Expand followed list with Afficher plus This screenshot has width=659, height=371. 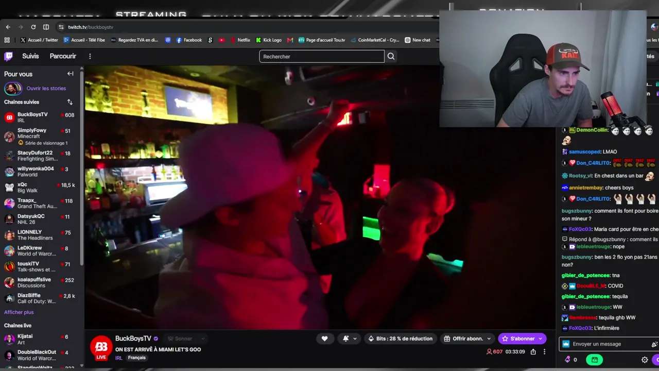point(19,312)
